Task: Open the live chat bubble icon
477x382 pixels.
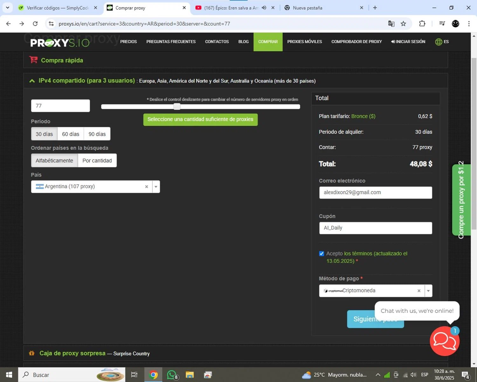Action: [445, 341]
